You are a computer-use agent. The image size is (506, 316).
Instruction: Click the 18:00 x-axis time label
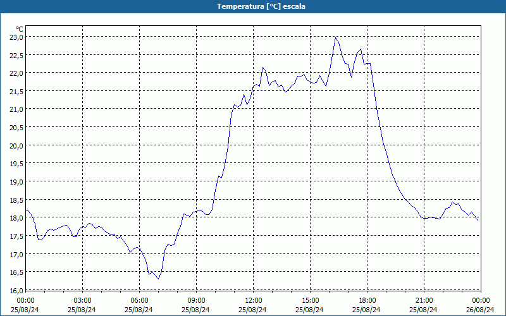tap(367, 301)
